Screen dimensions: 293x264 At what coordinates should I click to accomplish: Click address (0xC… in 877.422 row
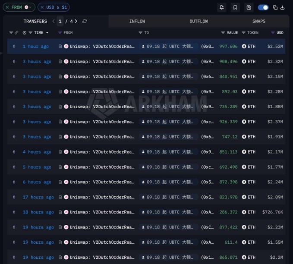pyautogui.click(x=207, y=227)
